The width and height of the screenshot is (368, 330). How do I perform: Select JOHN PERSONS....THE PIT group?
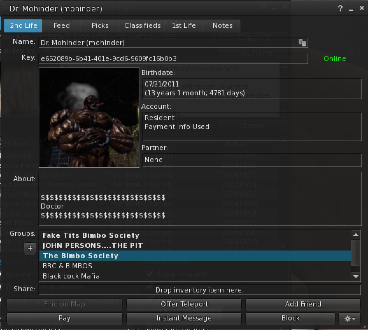[195, 245]
